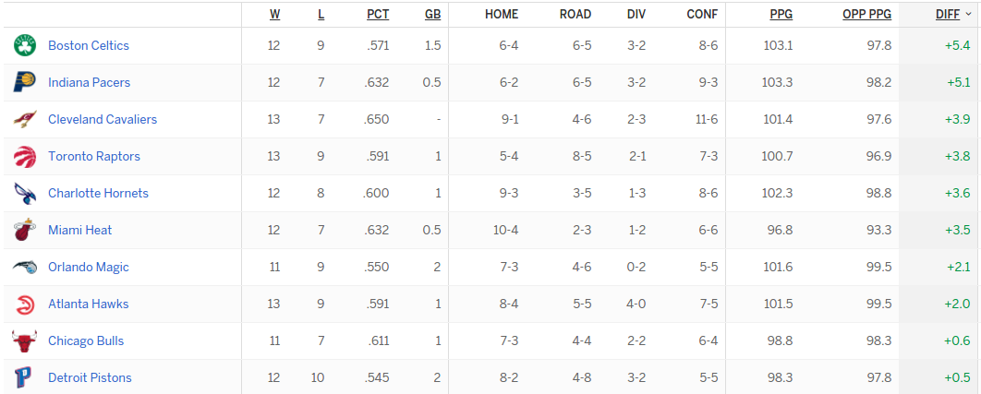Click the Orlando Magic logo icon
Screen dimensions: 981x394
25,267
